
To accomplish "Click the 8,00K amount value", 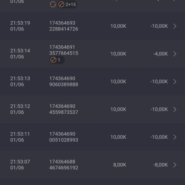I will (x=120, y=165).
